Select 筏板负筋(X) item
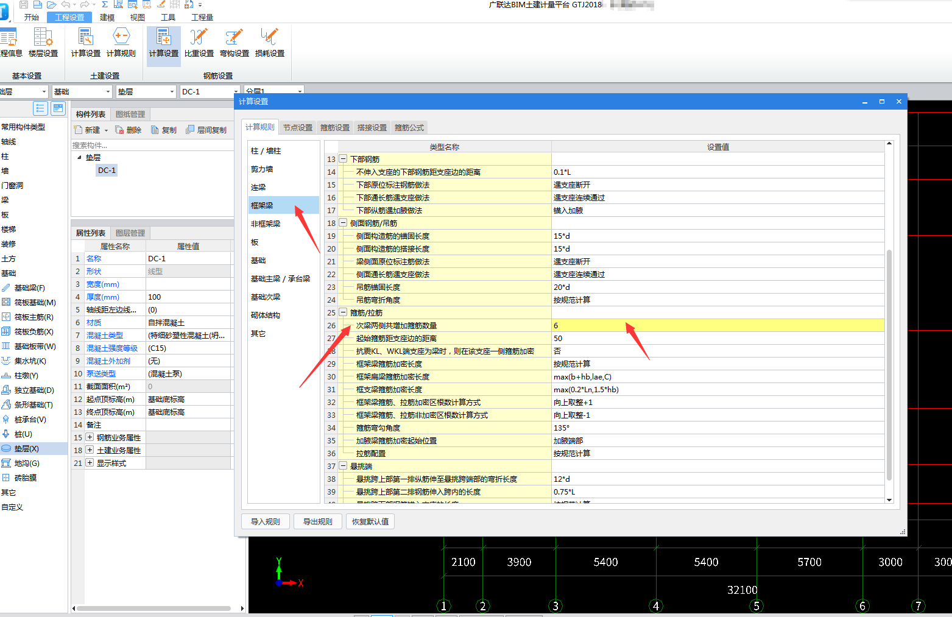The width and height of the screenshot is (952, 617). point(33,331)
